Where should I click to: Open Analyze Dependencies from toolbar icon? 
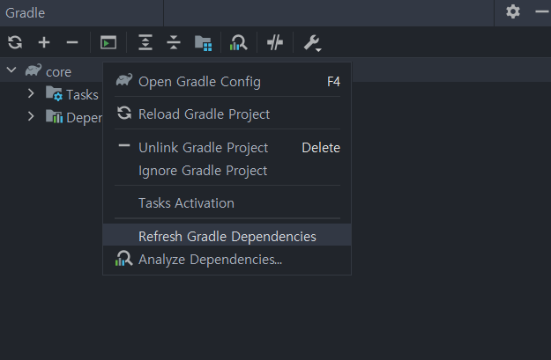(x=238, y=43)
